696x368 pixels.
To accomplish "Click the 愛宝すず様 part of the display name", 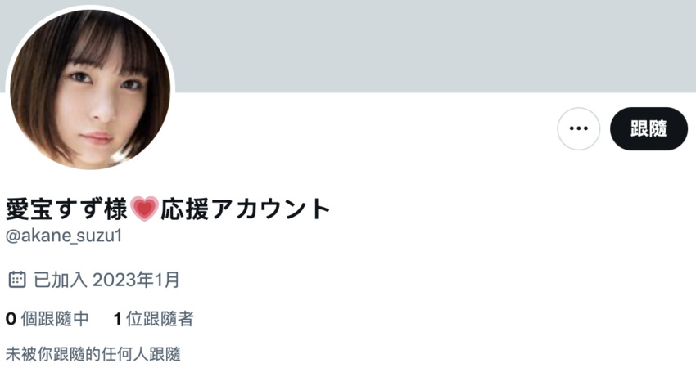I will (x=67, y=209).
